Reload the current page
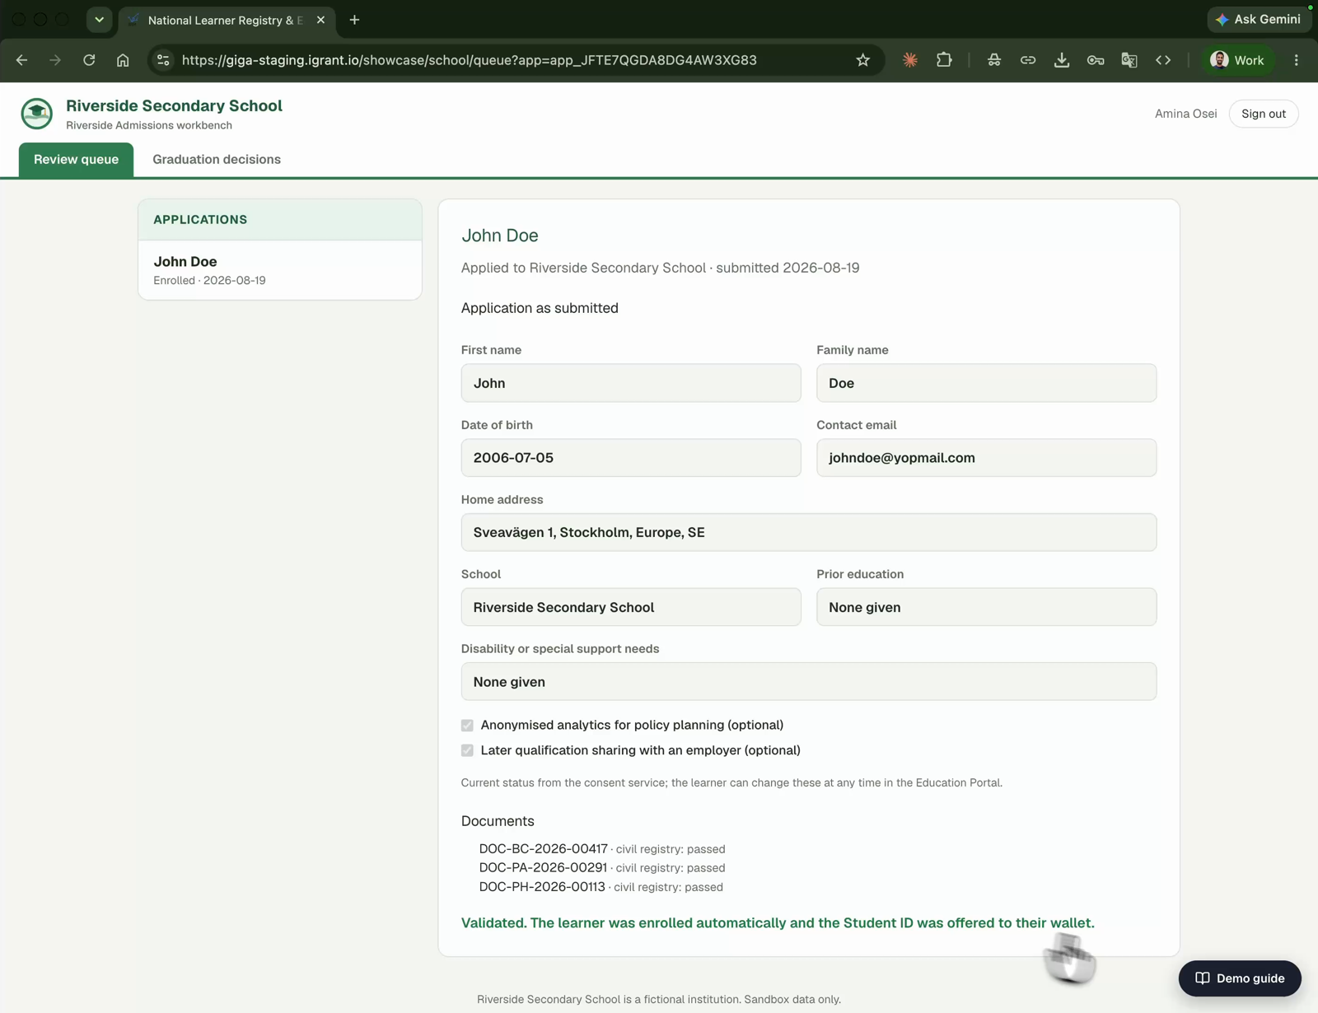 coord(89,60)
